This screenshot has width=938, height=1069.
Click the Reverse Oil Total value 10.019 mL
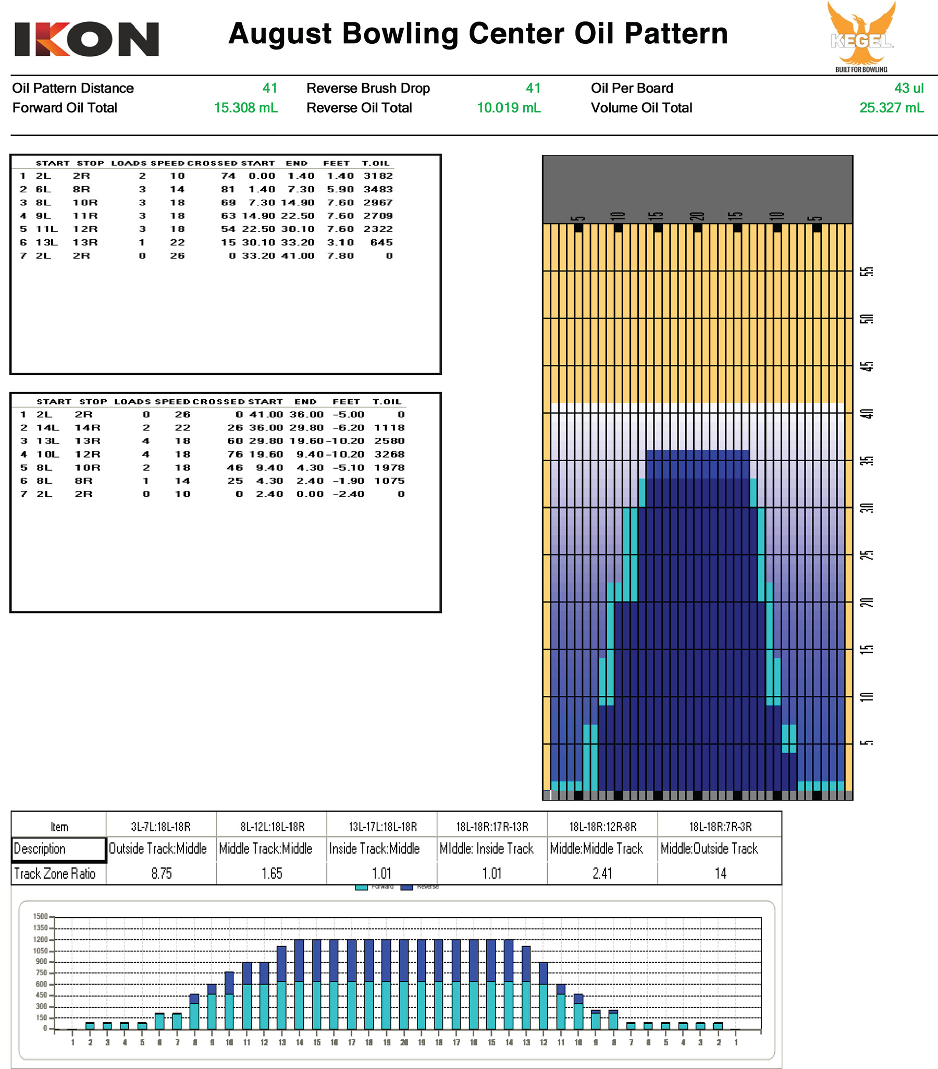(508, 108)
